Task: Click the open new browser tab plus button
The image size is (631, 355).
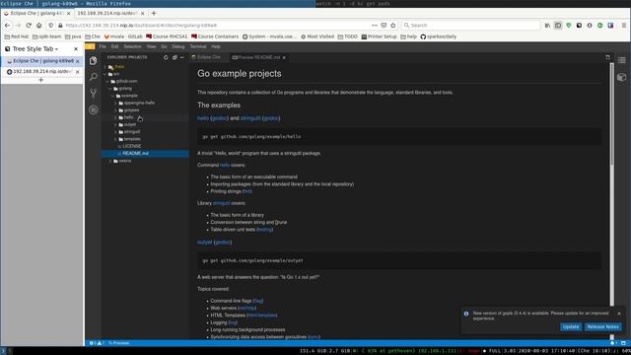Action: point(154,13)
